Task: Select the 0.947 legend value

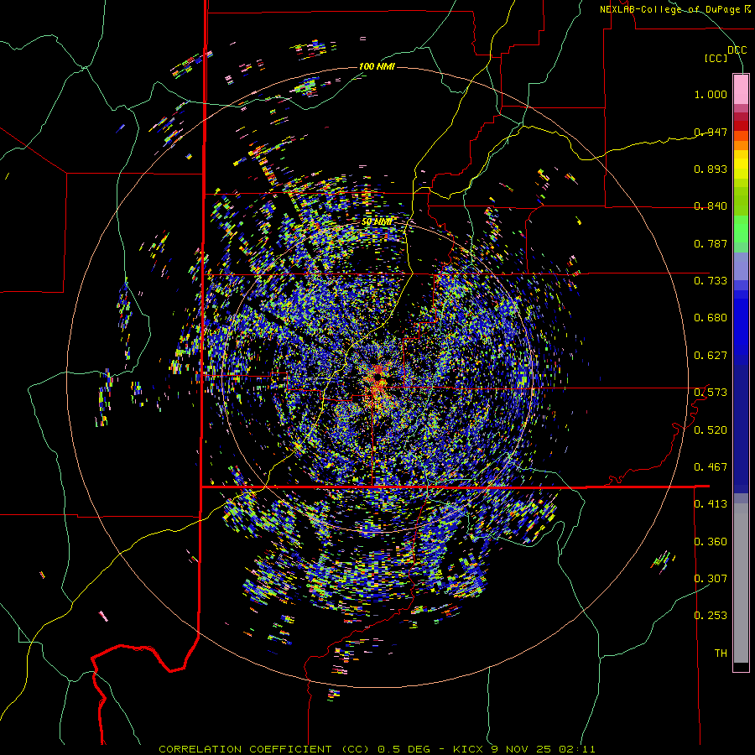Action: (x=711, y=132)
